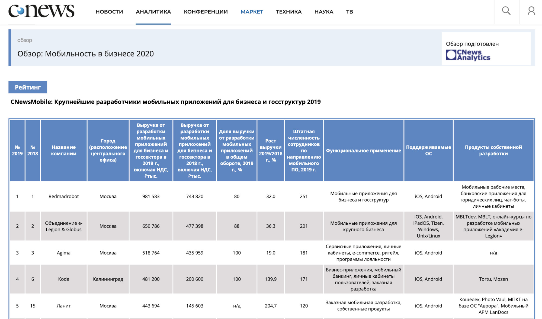Click the '№ 2018' column header
Screen dimensions: 542x319
33,150
